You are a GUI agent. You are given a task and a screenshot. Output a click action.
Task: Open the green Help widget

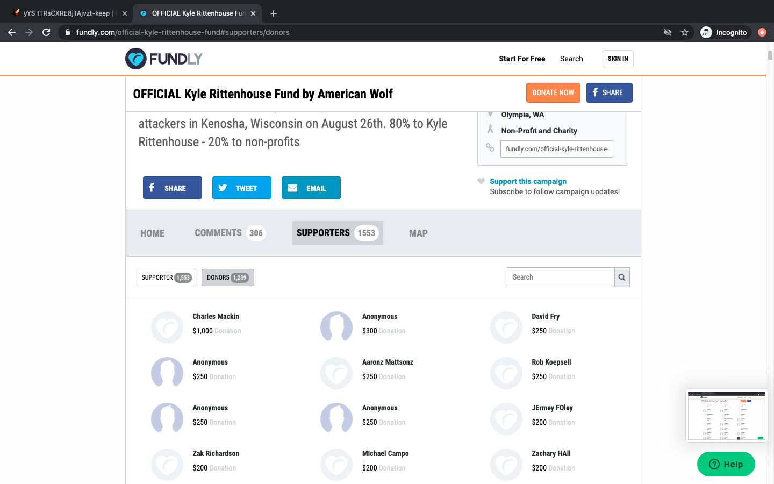coord(726,464)
